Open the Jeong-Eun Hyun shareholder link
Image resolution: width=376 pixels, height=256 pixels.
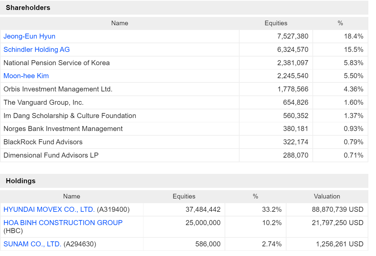tap(29, 36)
